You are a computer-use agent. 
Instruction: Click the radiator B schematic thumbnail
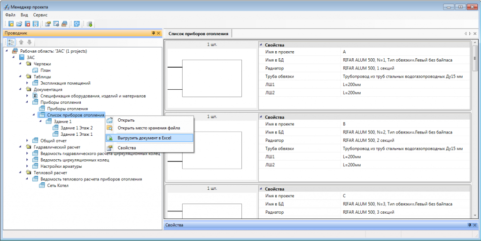click(x=212, y=150)
